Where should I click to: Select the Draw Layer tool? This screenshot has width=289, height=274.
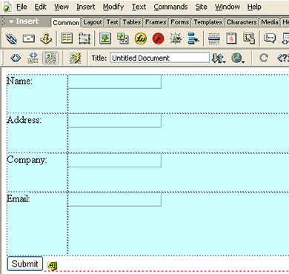84,39
